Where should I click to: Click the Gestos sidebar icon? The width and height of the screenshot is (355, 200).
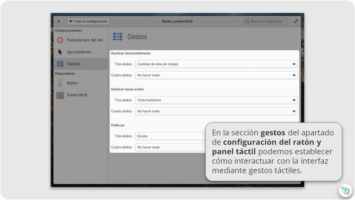60,64
